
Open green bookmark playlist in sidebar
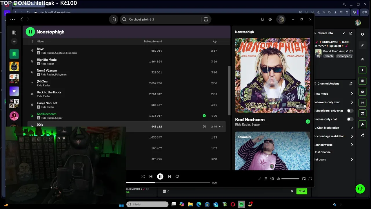14,54
